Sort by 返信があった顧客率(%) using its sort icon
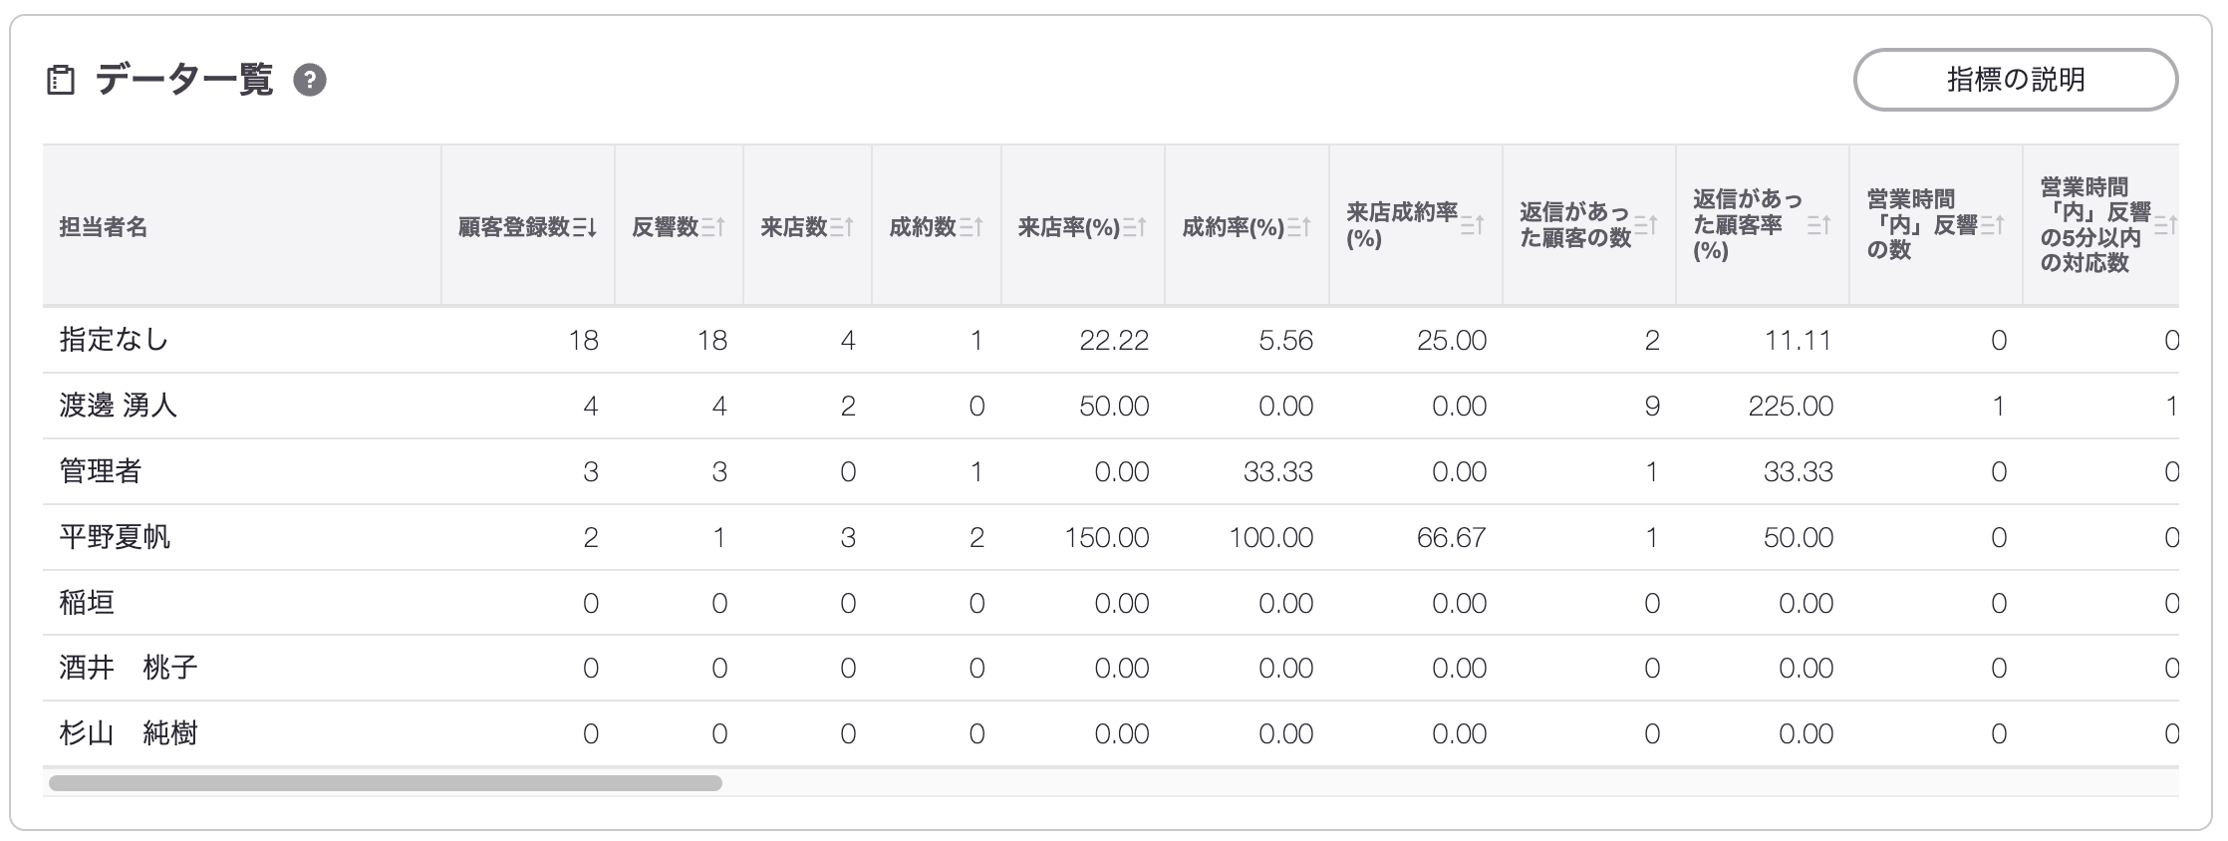 1818,226
